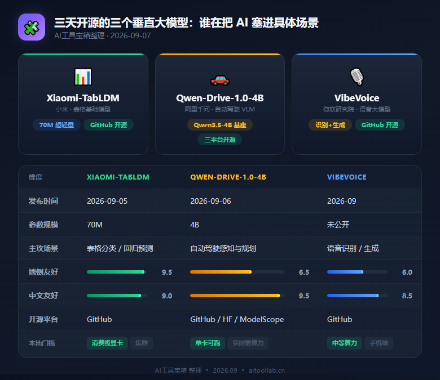Click 表格分类 / 回归预测 cell
The height and width of the screenshot is (380, 440).
(120, 248)
